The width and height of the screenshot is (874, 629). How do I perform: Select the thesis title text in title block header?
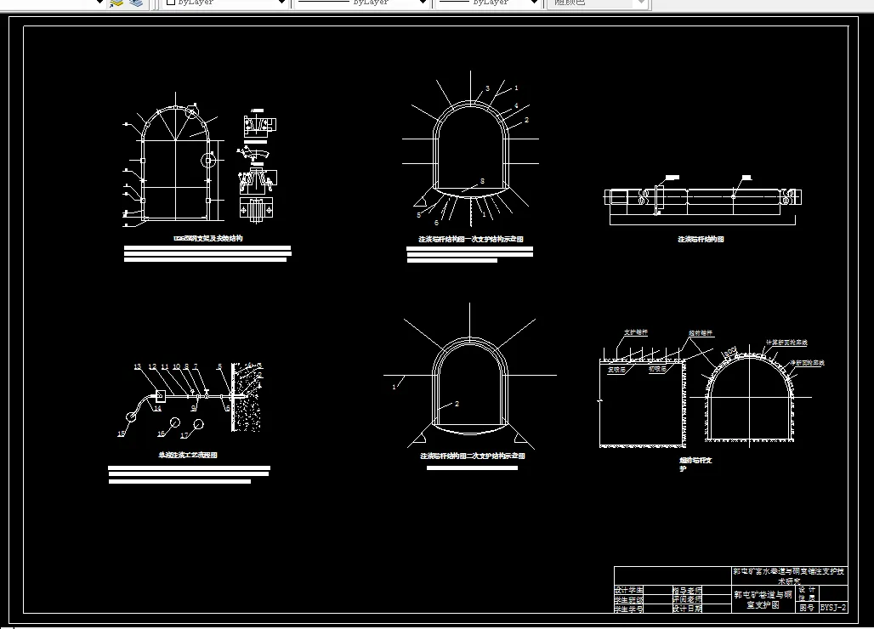[789, 575]
